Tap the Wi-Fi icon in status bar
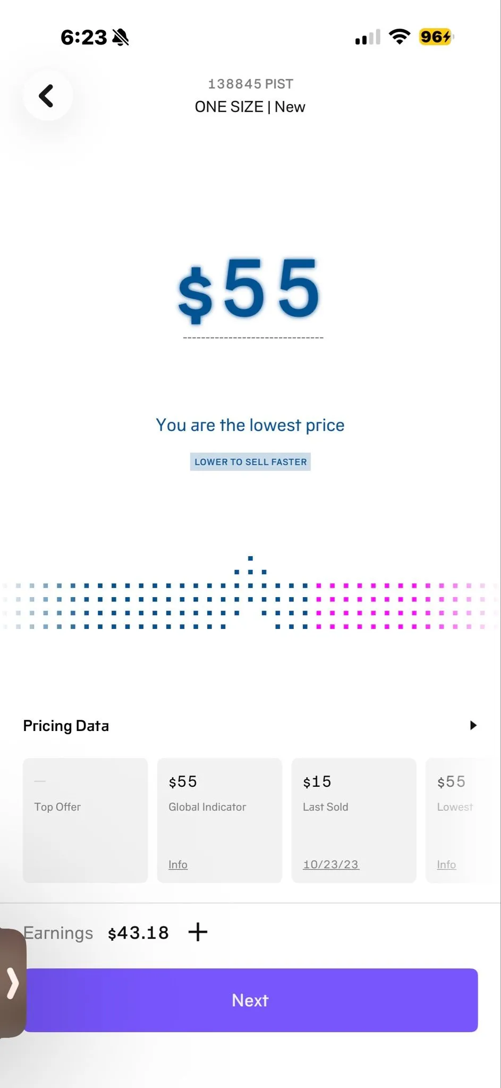Image resolution: width=501 pixels, height=1088 pixels. (399, 37)
